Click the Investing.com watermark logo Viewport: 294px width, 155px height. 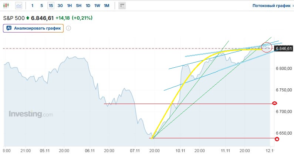(x=31, y=114)
